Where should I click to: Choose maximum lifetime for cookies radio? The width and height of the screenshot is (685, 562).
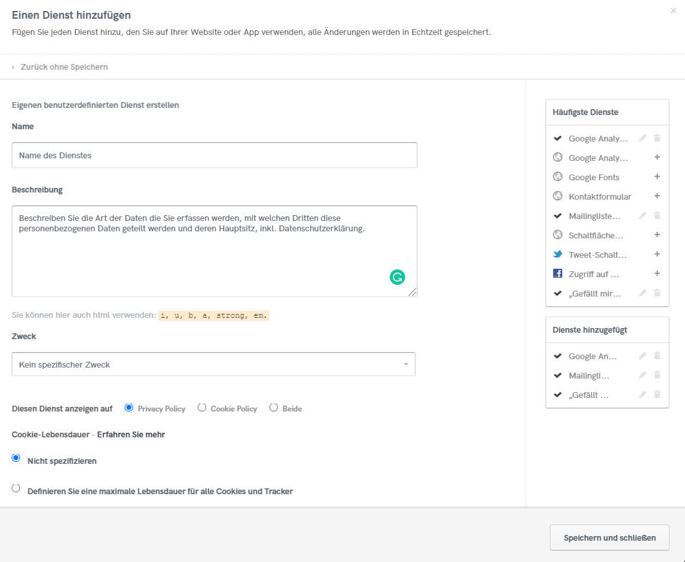pos(16,488)
